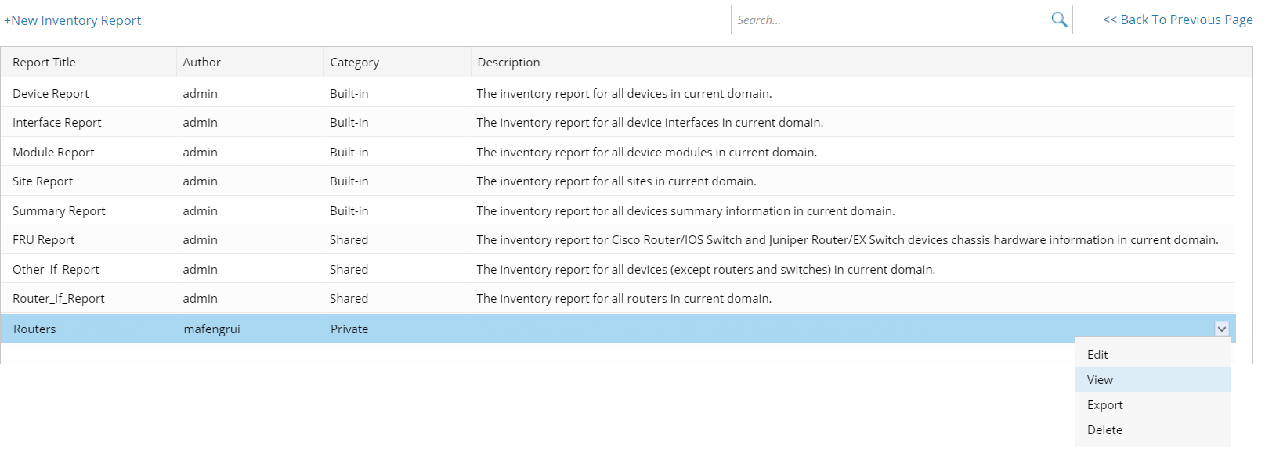
Task: Select the Router_If_Report row
Action: [x=59, y=298]
